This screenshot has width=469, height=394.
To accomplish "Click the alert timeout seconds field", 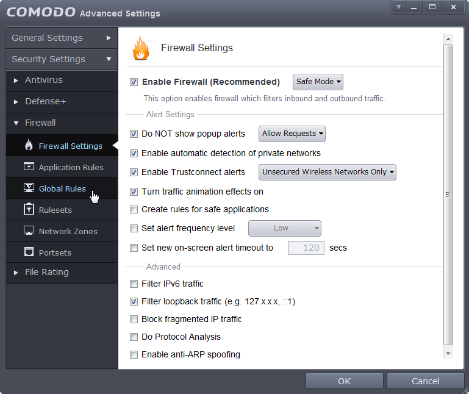I will pyautogui.click(x=306, y=248).
